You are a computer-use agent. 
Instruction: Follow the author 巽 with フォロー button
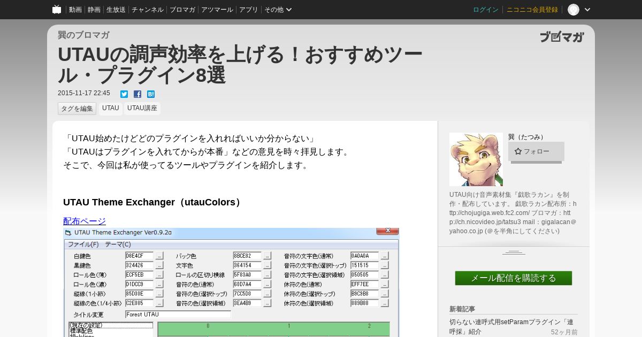536,151
